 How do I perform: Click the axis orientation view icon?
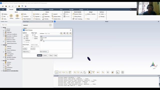click(x=81, y=72)
